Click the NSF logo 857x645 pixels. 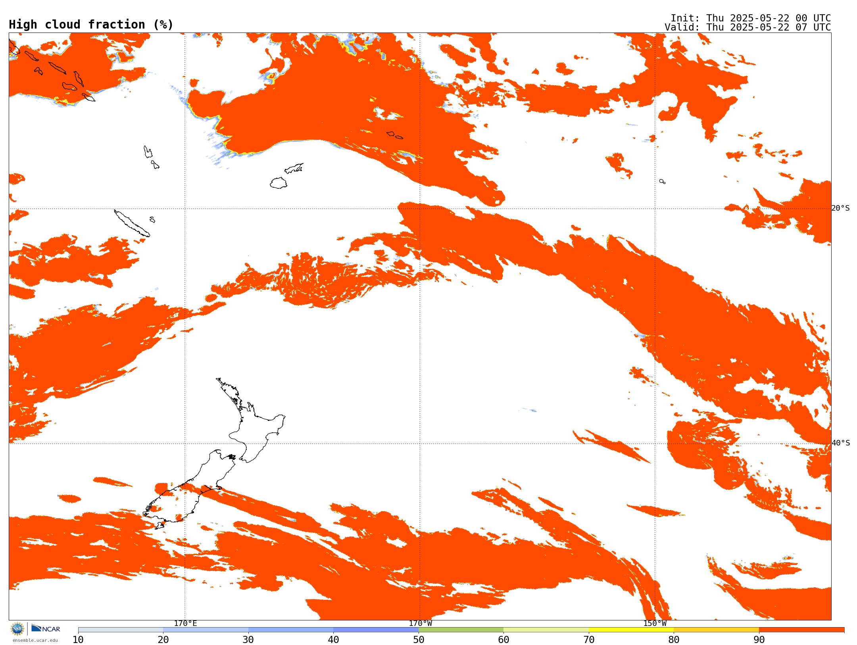[17, 629]
